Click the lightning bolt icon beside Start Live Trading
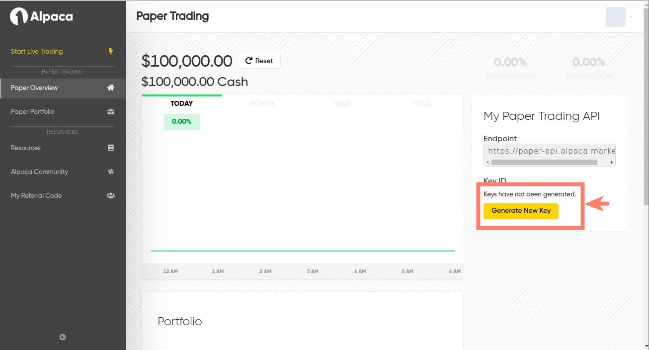Screen dimensions: 649x350 [111, 51]
